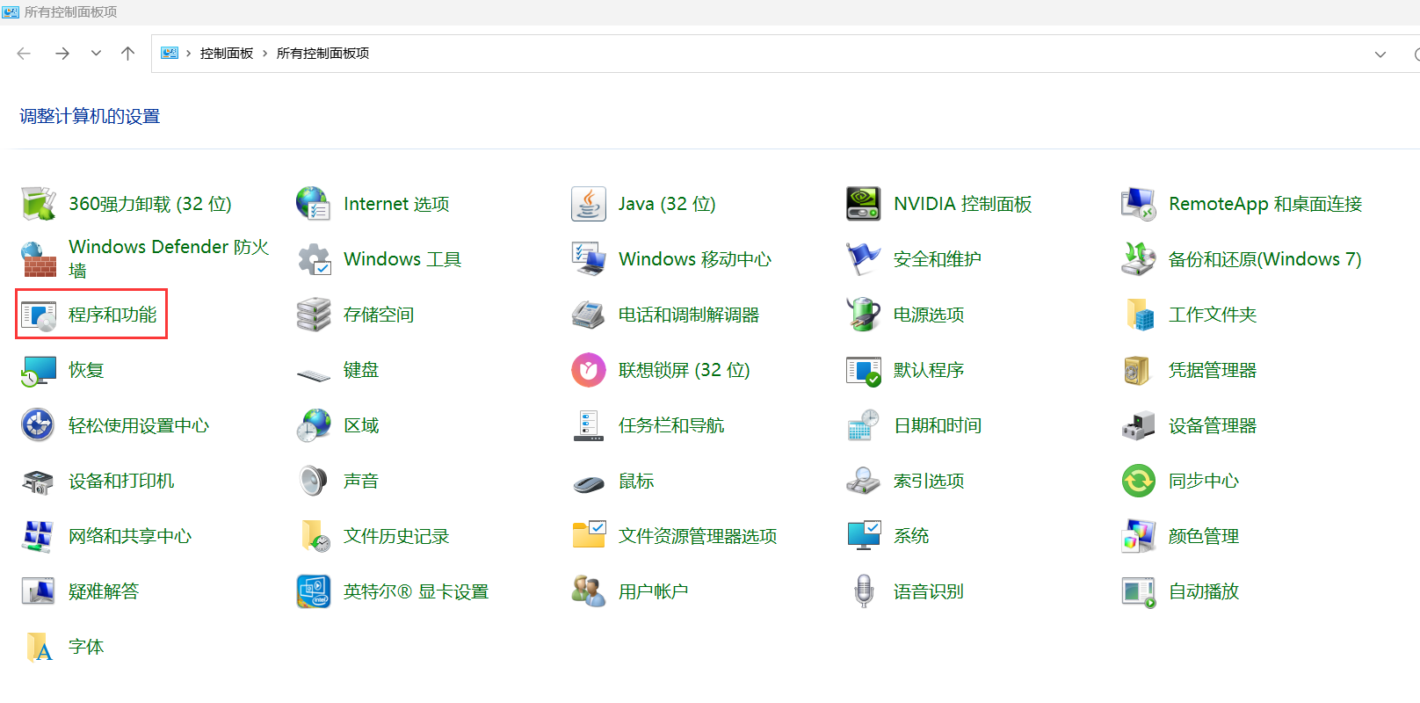
Task: Open the Java (32 位) icon
Action: tap(588, 204)
